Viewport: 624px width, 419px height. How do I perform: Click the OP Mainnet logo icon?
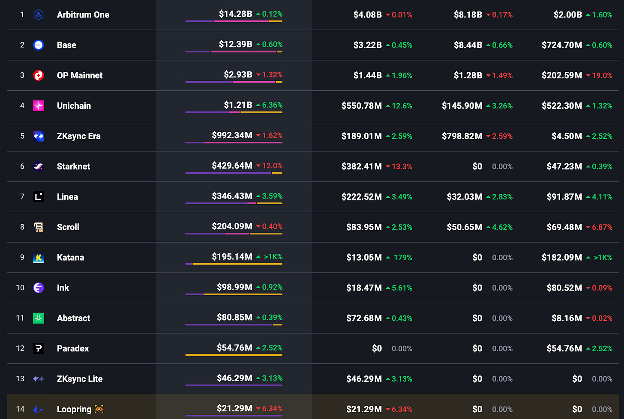pyautogui.click(x=39, y=75)
